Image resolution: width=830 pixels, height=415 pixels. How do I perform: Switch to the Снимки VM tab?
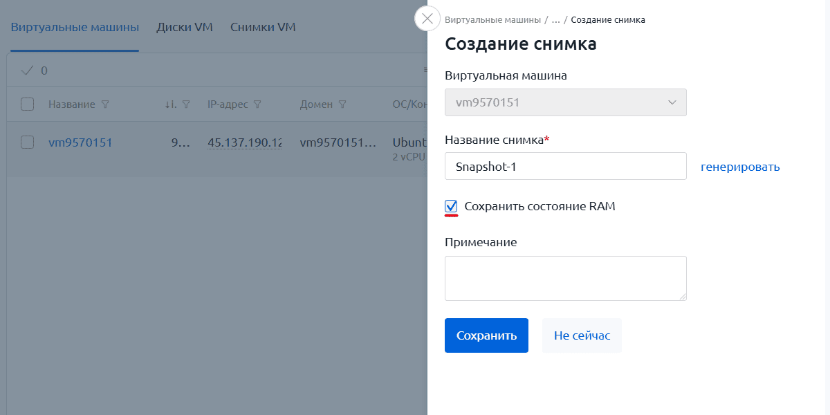click(x=263, y=28)
